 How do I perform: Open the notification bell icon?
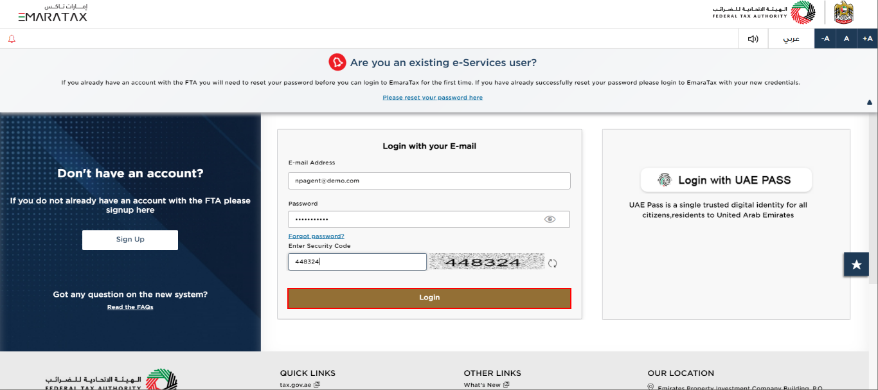(x=12, y=39)
